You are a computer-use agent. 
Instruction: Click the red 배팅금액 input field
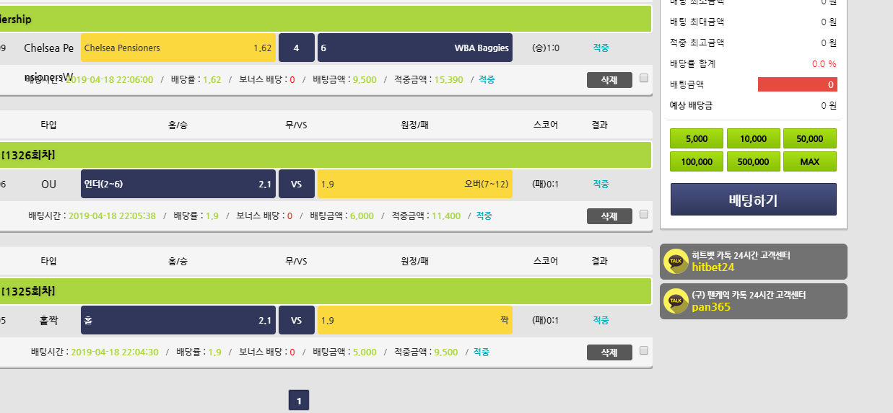[797, 85]
